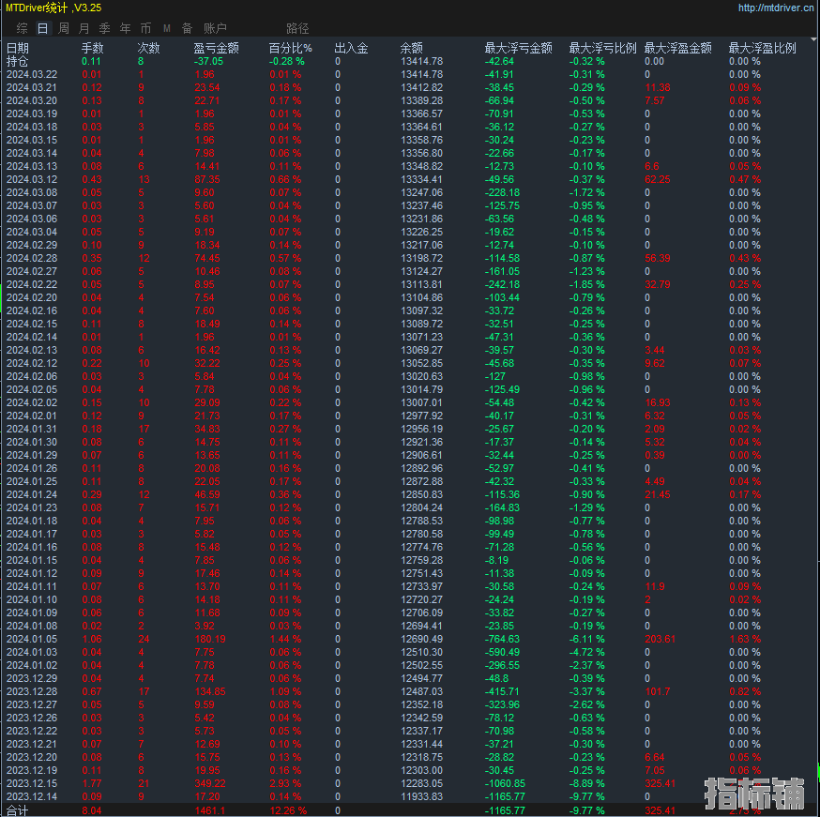Click the floating loss value -1060.85
820x817 pixels.
[x=505, y=783]
